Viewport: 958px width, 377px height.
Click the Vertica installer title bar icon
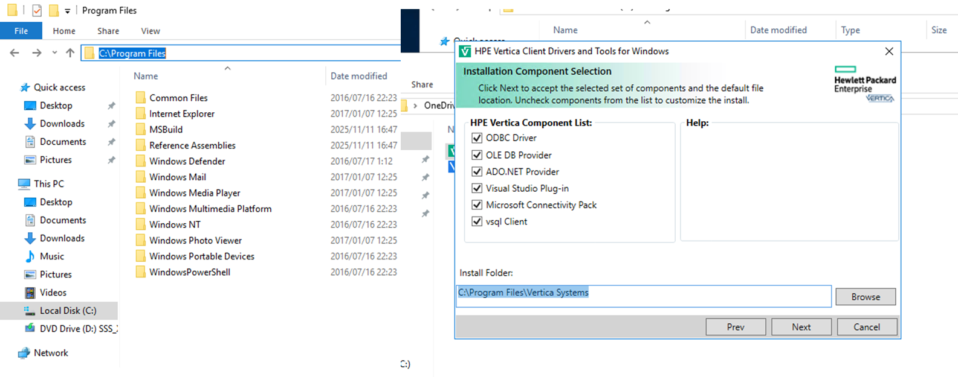pos(465,51)
